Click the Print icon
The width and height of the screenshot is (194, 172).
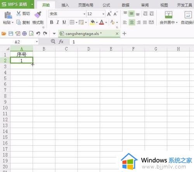point(24,34)
